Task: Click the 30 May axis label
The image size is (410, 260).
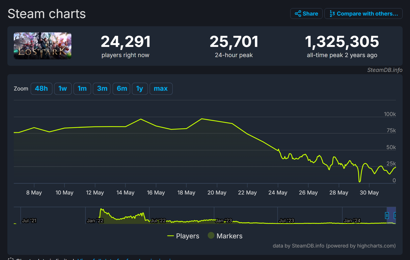Action: (x=369, y=193)
